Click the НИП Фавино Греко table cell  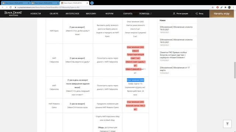point(54,106)
